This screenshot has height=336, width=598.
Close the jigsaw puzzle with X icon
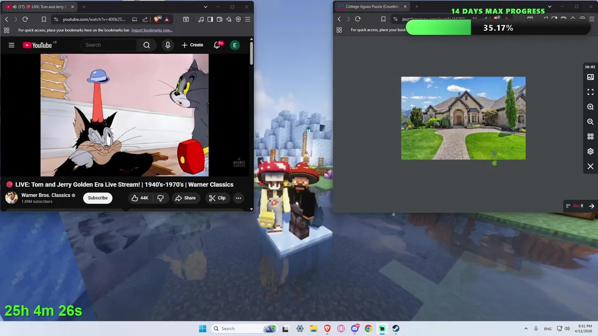pos(591,166)
